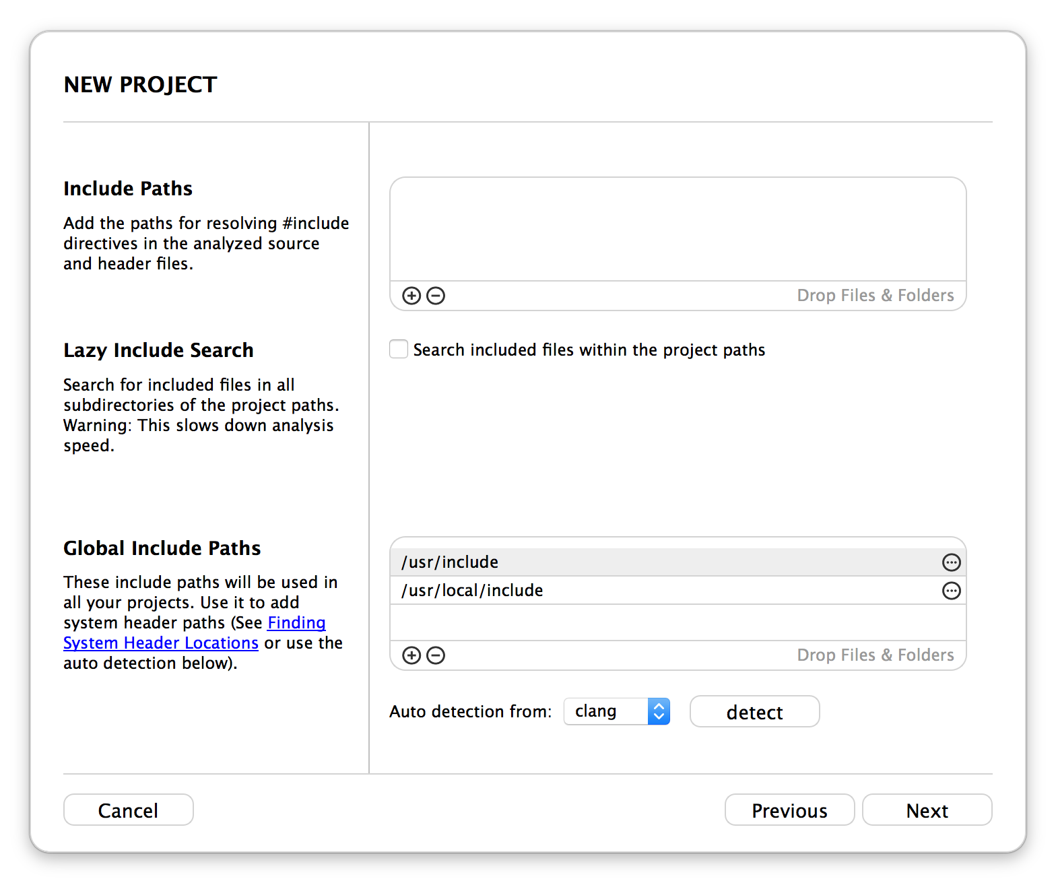Screen dimensions: 1056x881
Task: Click Drop Files & Folders in Global Include Paths
Action: click(x=876, y=655)
